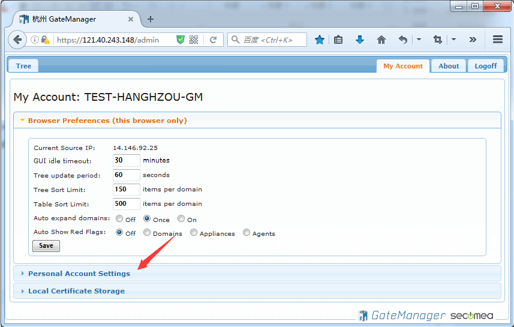This screenshot has width=514, height=327.
Task: Open the bookmarks list icon
Action: tap(338, 40)
